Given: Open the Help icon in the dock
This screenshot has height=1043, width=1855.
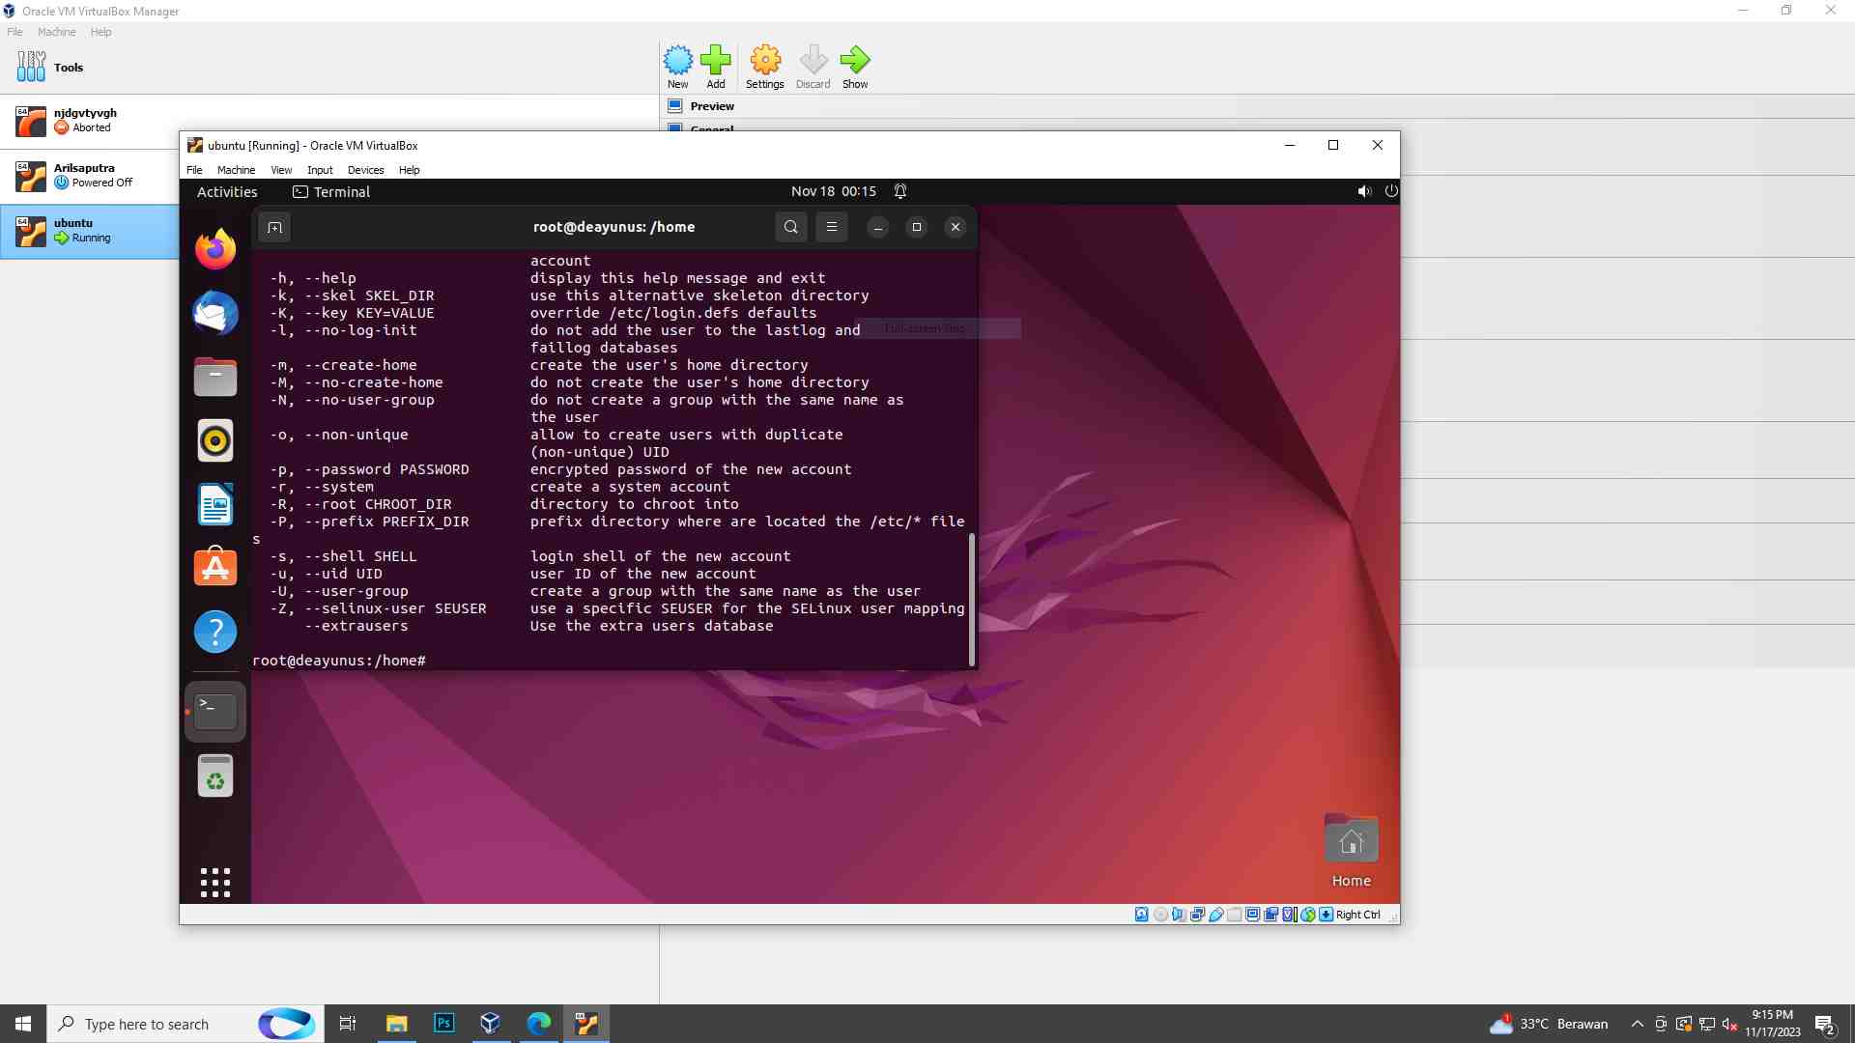Looking at the screenshot, I should 215,632.
